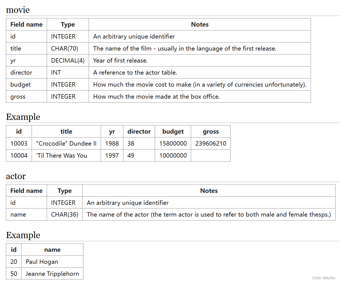Viewport: 340px width, 282px height.
Task: Select the budget value '10000000'
Action: click(x=173, y=155)
